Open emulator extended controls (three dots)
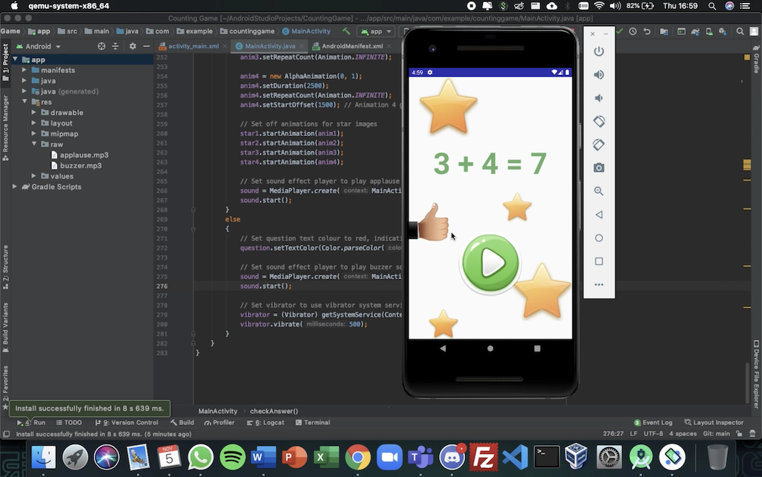This screenshot has height=477, width=762. (598, 285)
